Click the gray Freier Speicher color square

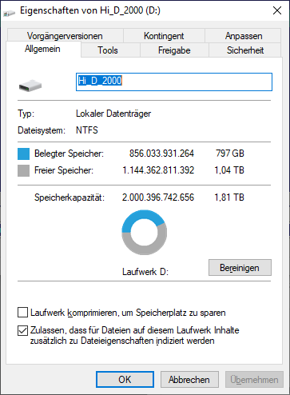pos(23,170)
